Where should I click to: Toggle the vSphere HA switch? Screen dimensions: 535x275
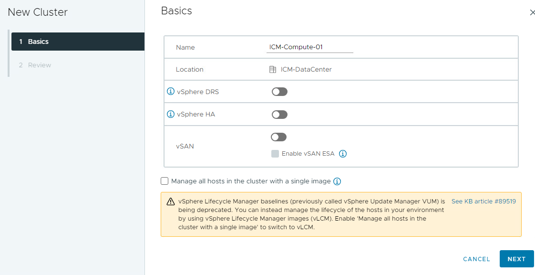coord(279,115)
